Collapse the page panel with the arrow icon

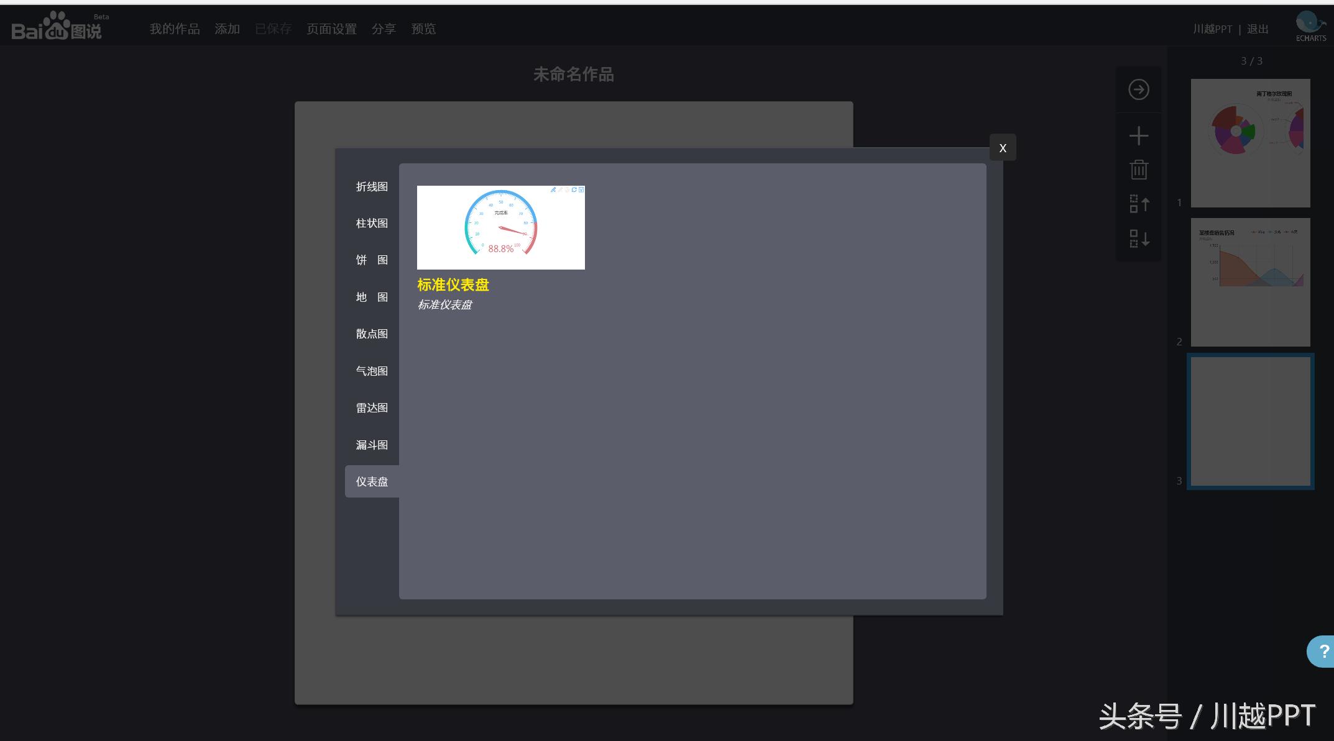[1138, 89]
